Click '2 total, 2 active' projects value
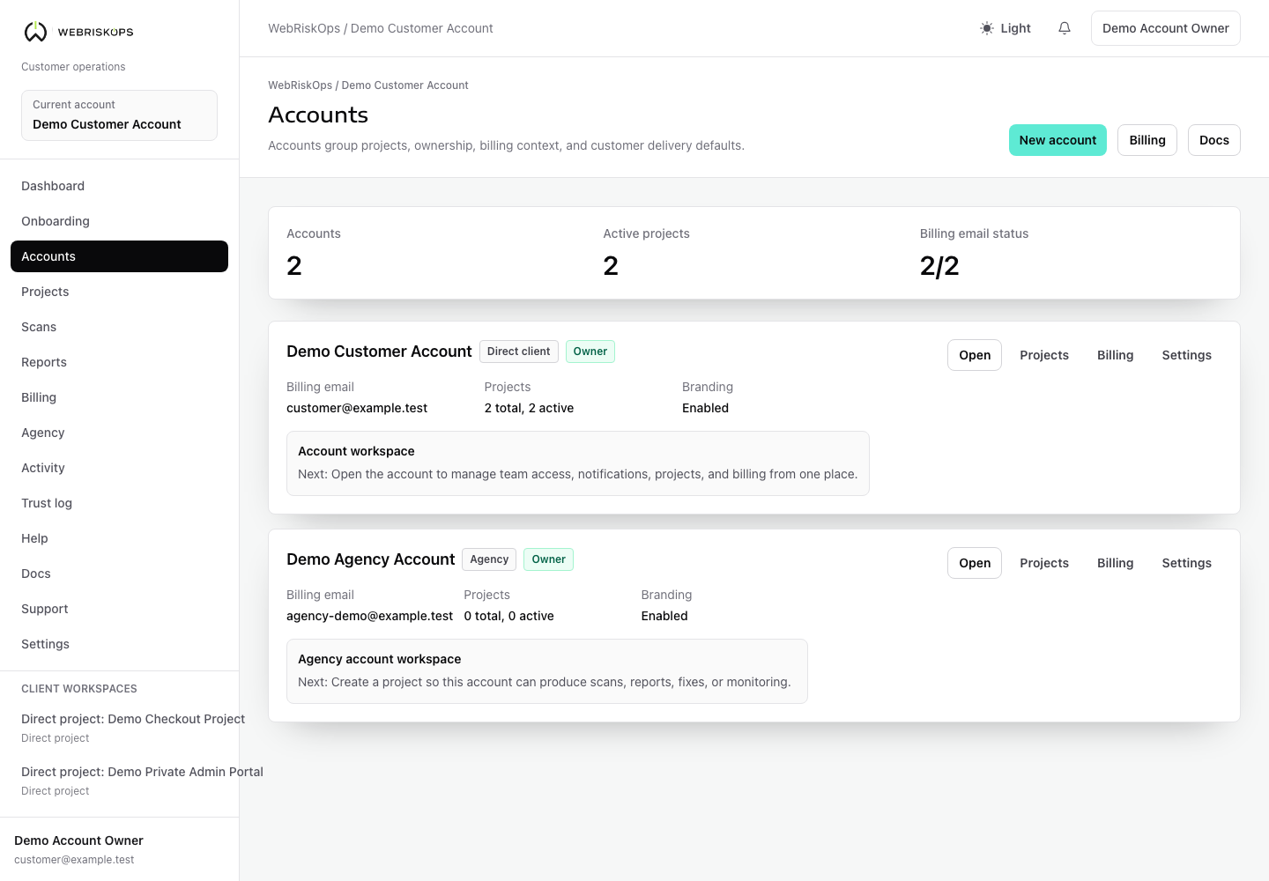 [x=529, y=408]
